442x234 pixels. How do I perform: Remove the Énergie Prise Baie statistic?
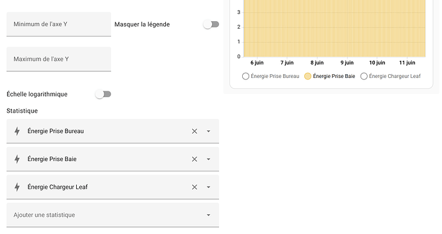pyautogui.click(x=195, y=159)
